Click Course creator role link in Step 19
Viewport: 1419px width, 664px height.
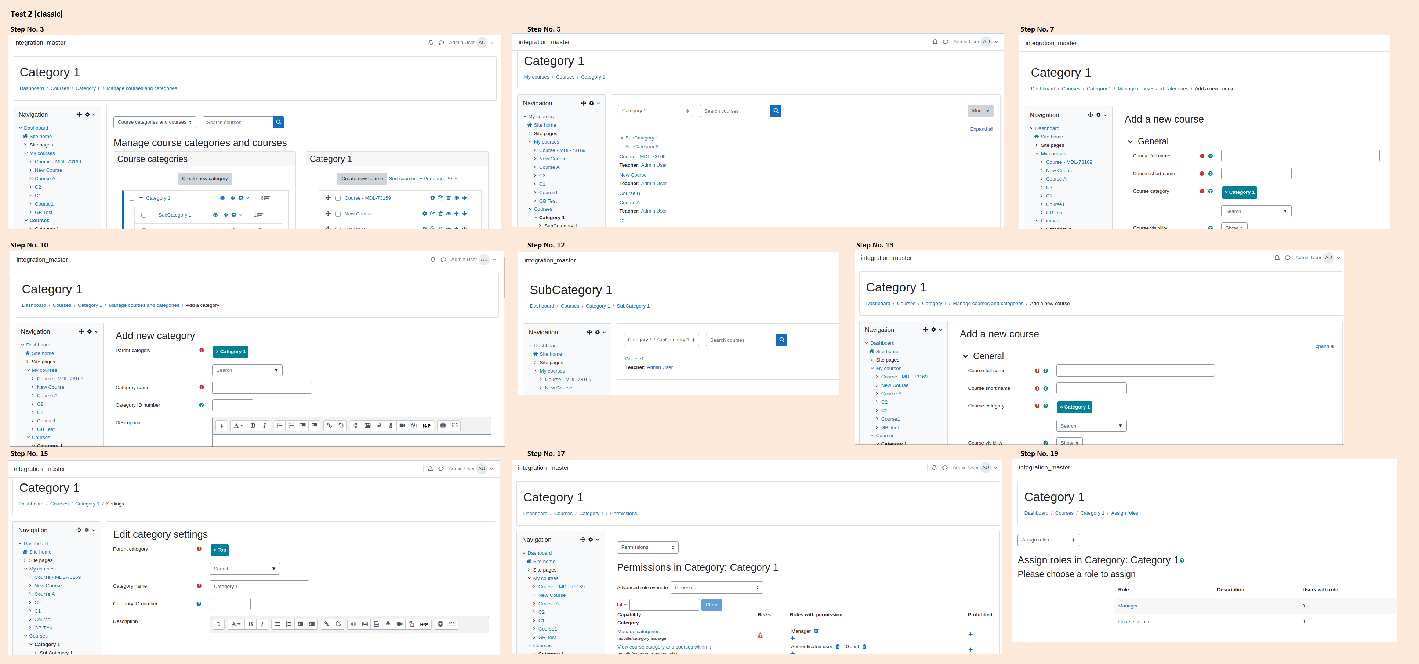pos(1134,622)
